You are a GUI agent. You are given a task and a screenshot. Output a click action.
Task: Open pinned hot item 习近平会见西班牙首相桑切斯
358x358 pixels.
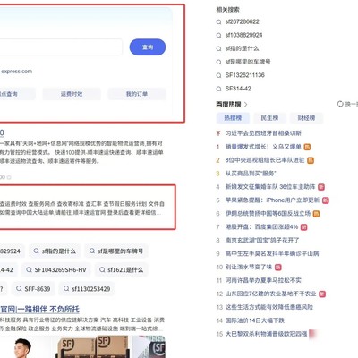pos(263,133)
